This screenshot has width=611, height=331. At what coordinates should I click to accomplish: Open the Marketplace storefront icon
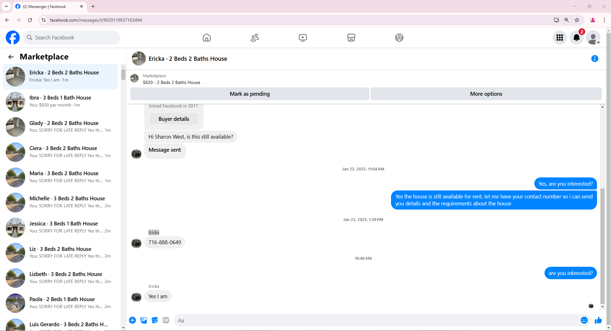point(351,38)
